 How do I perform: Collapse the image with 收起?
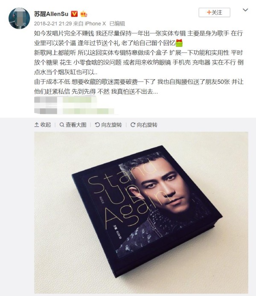[x=43, y=125]
